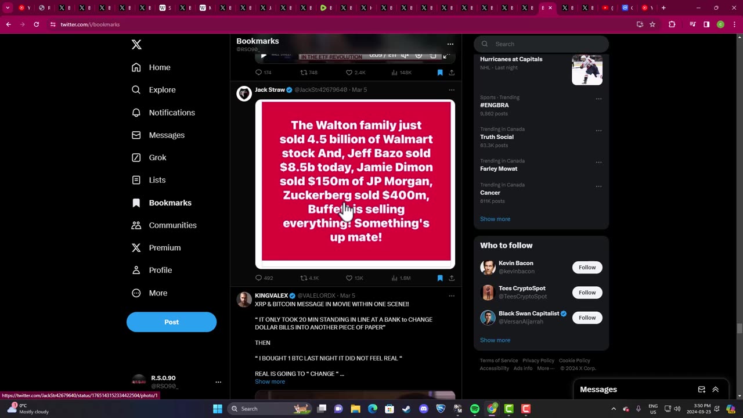Open Cancer trend options dots
743x418 pixels.
pos(598,186)
